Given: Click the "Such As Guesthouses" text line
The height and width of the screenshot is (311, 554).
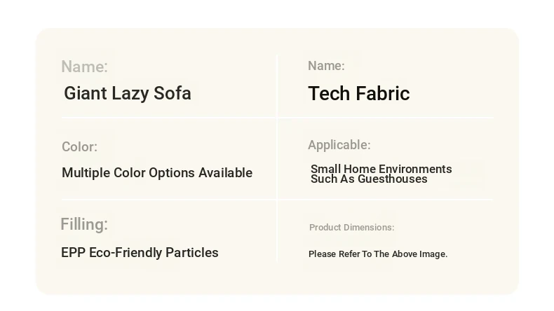Looking at the screenshot, I should tap(369, 179).
